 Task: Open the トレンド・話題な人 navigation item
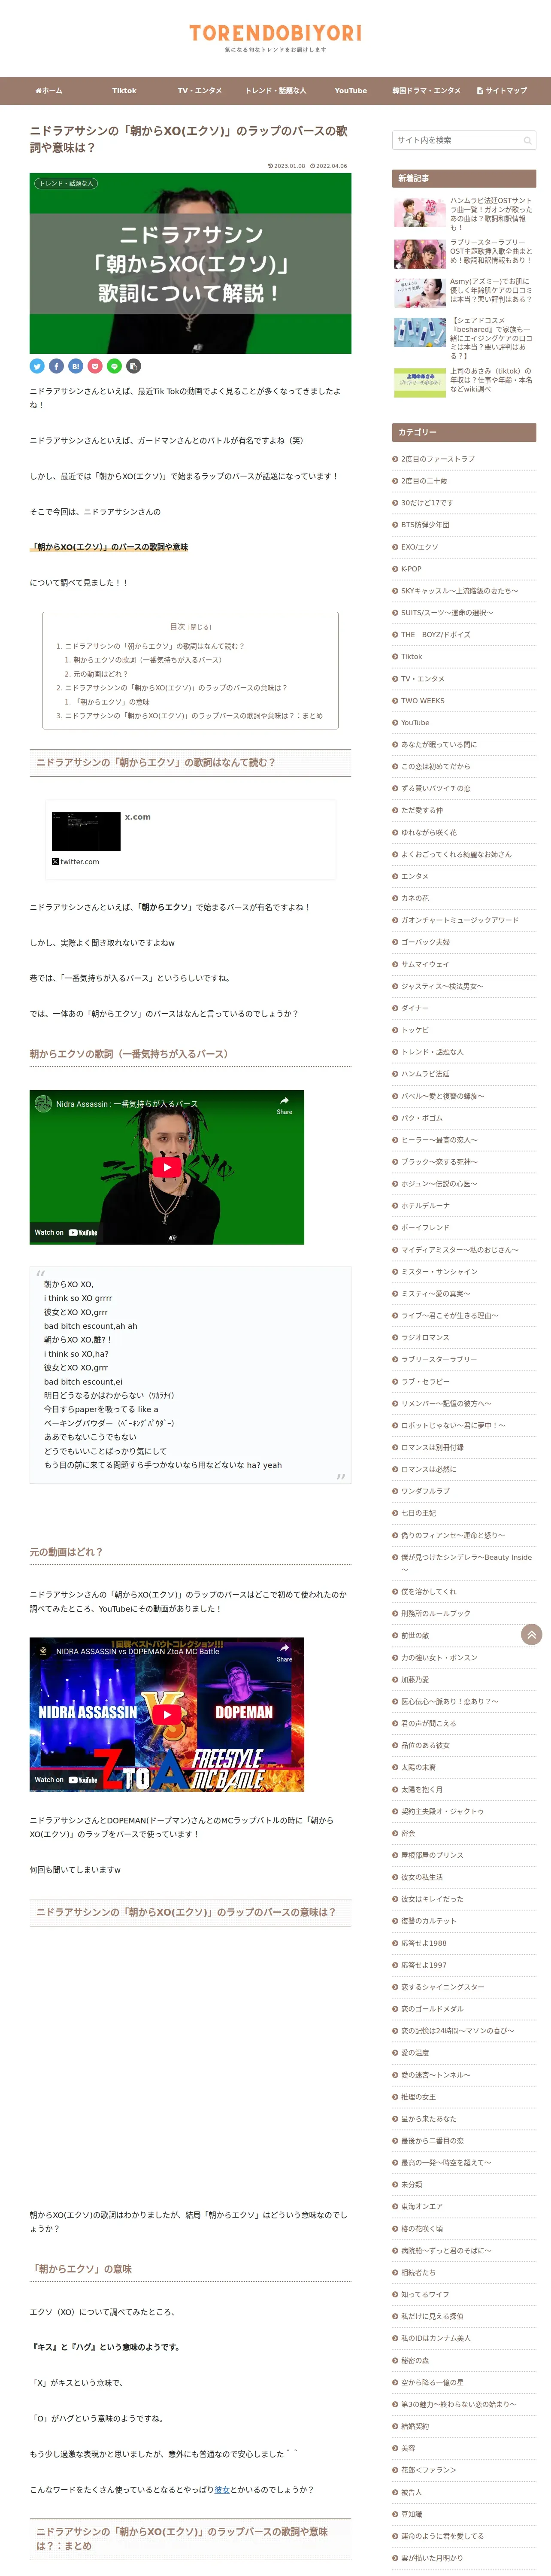tap(276, 91)
